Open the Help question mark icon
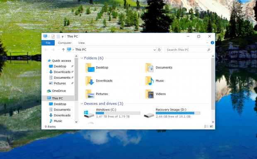This screenshot has height=159, width=257. point(212,43)
